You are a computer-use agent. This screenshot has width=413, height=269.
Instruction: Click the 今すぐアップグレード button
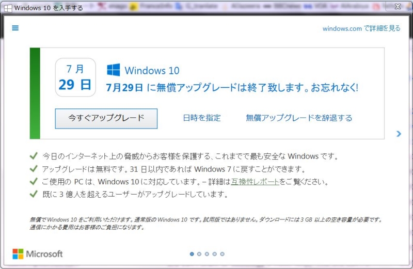pos(106,119)
